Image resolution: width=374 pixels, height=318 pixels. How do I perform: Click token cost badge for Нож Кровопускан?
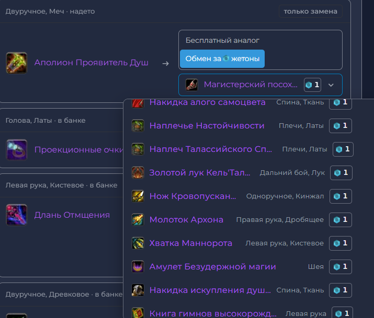coord(341,196)
